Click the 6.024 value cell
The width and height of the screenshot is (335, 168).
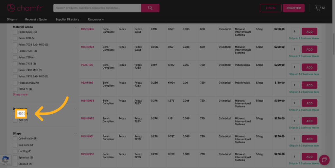[x=171, y=83]
